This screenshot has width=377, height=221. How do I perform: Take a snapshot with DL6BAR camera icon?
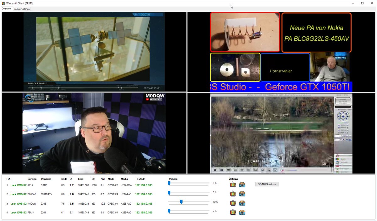tap(242, 194)
